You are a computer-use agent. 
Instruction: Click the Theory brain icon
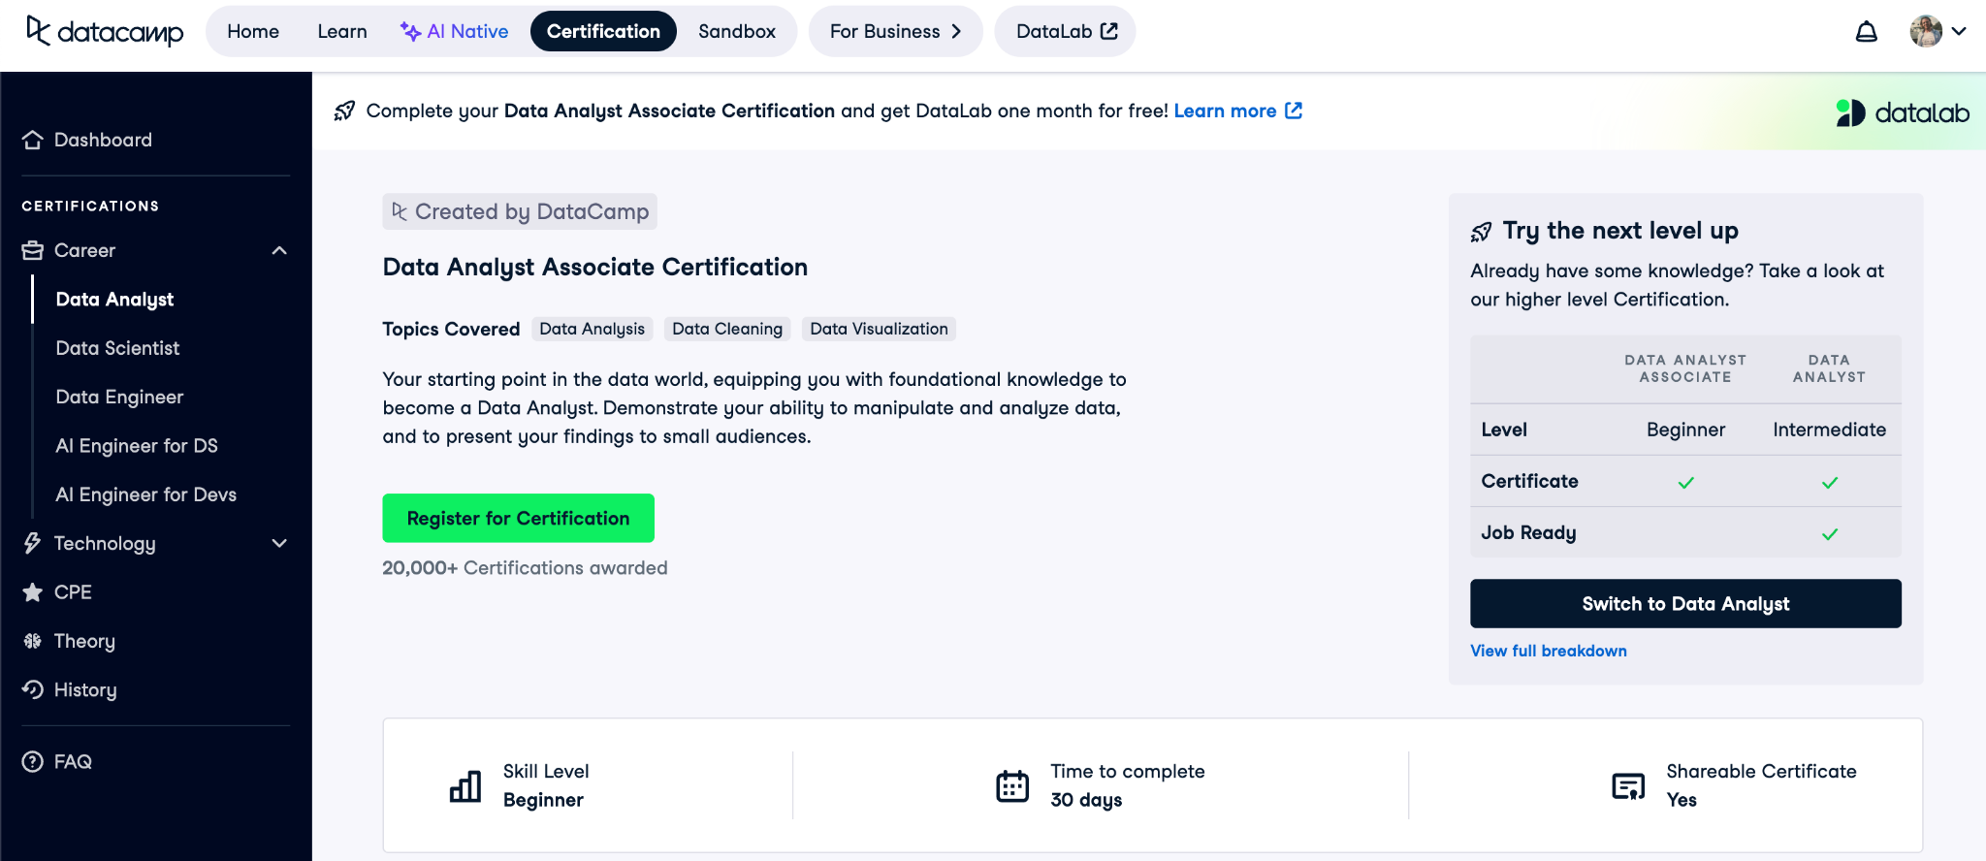tap(33, 641)
